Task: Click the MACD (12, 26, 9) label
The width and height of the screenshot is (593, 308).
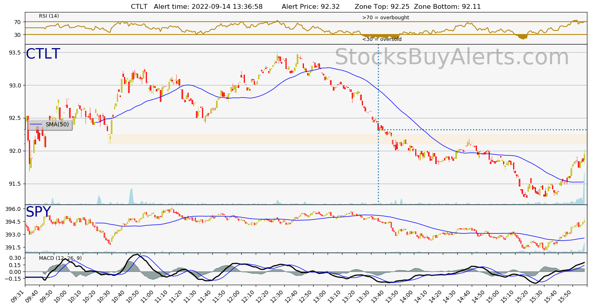Action: click(x=60, y=258)
